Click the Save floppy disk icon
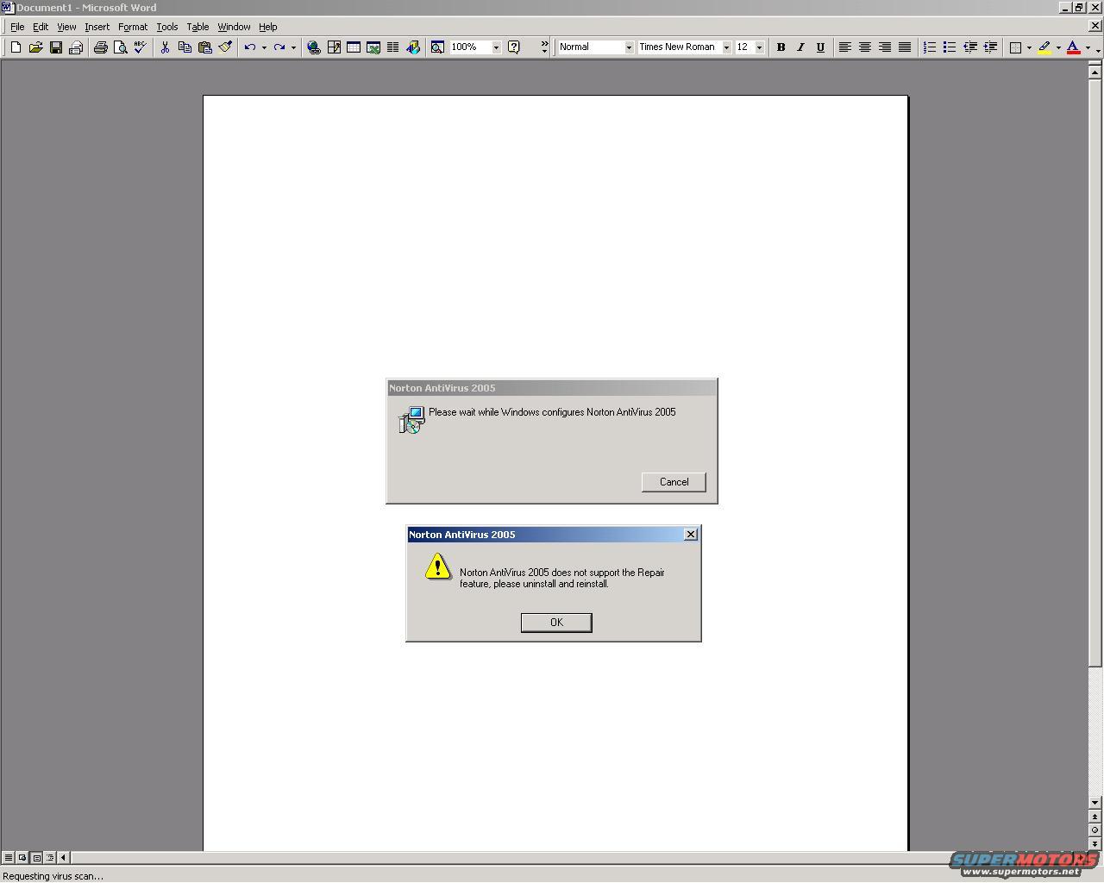The width and height of the screenshot is (1104, 883). [56, 47]
